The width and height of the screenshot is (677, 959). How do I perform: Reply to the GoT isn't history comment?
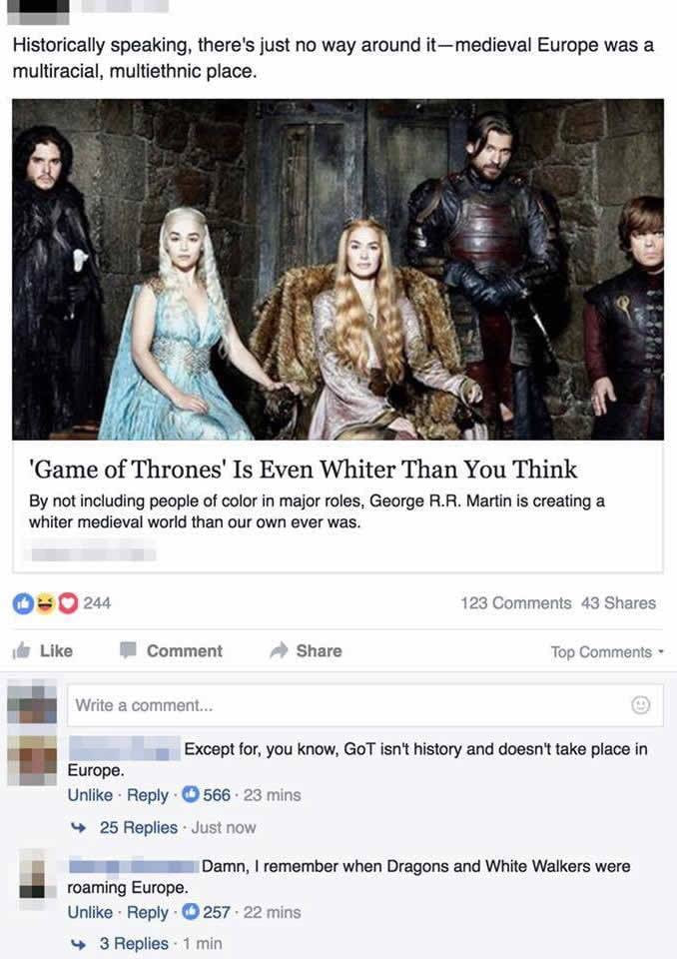point(148,795)
